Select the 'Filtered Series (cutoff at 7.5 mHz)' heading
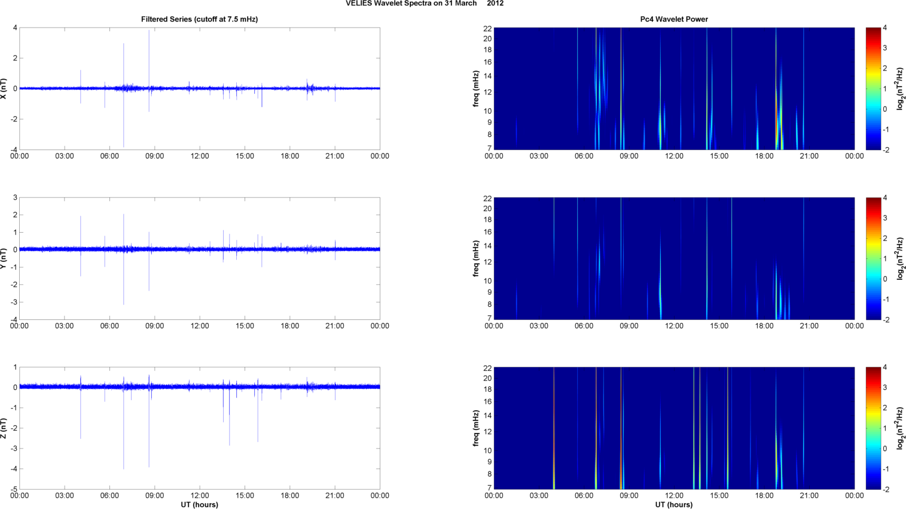Image resolution: width=906 pixels, height=509 pixels. (x=199, y=19)
